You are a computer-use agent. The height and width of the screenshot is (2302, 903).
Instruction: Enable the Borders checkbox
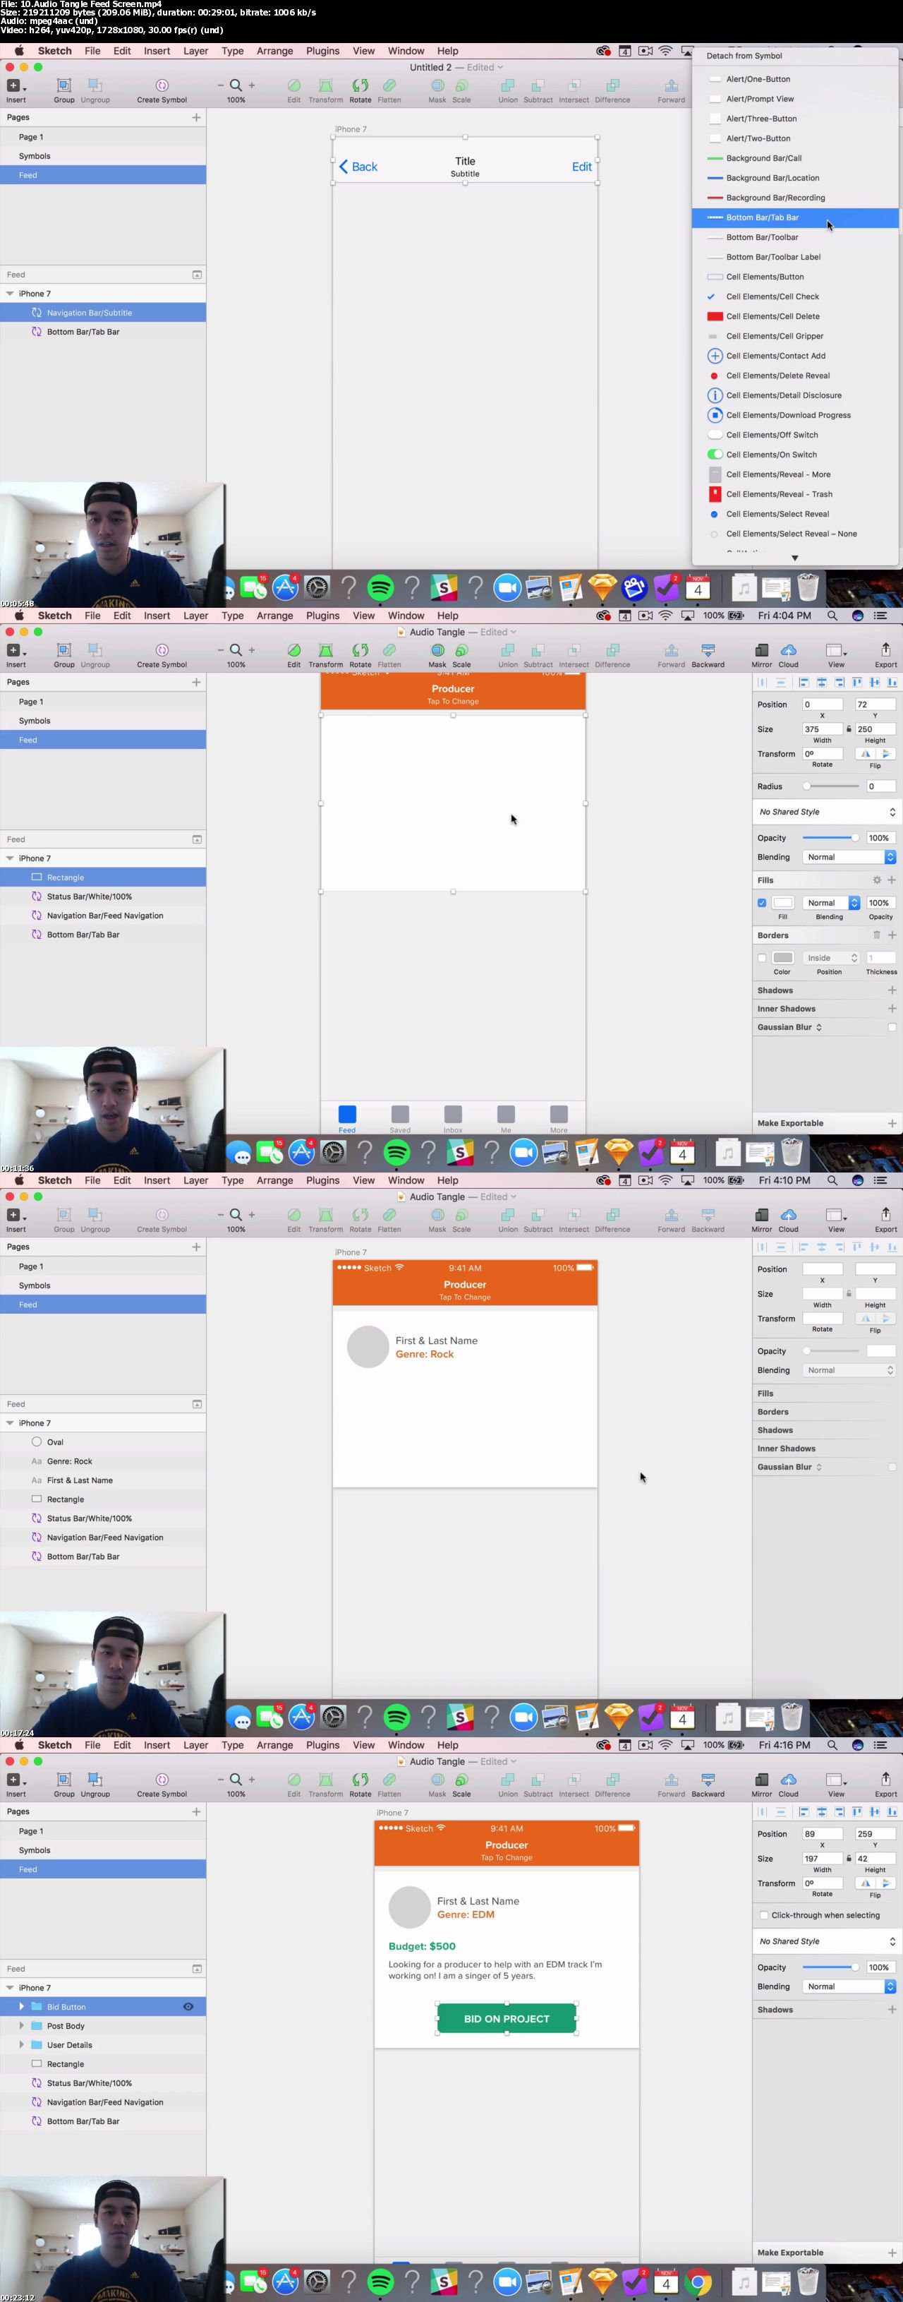click(762, 957)
